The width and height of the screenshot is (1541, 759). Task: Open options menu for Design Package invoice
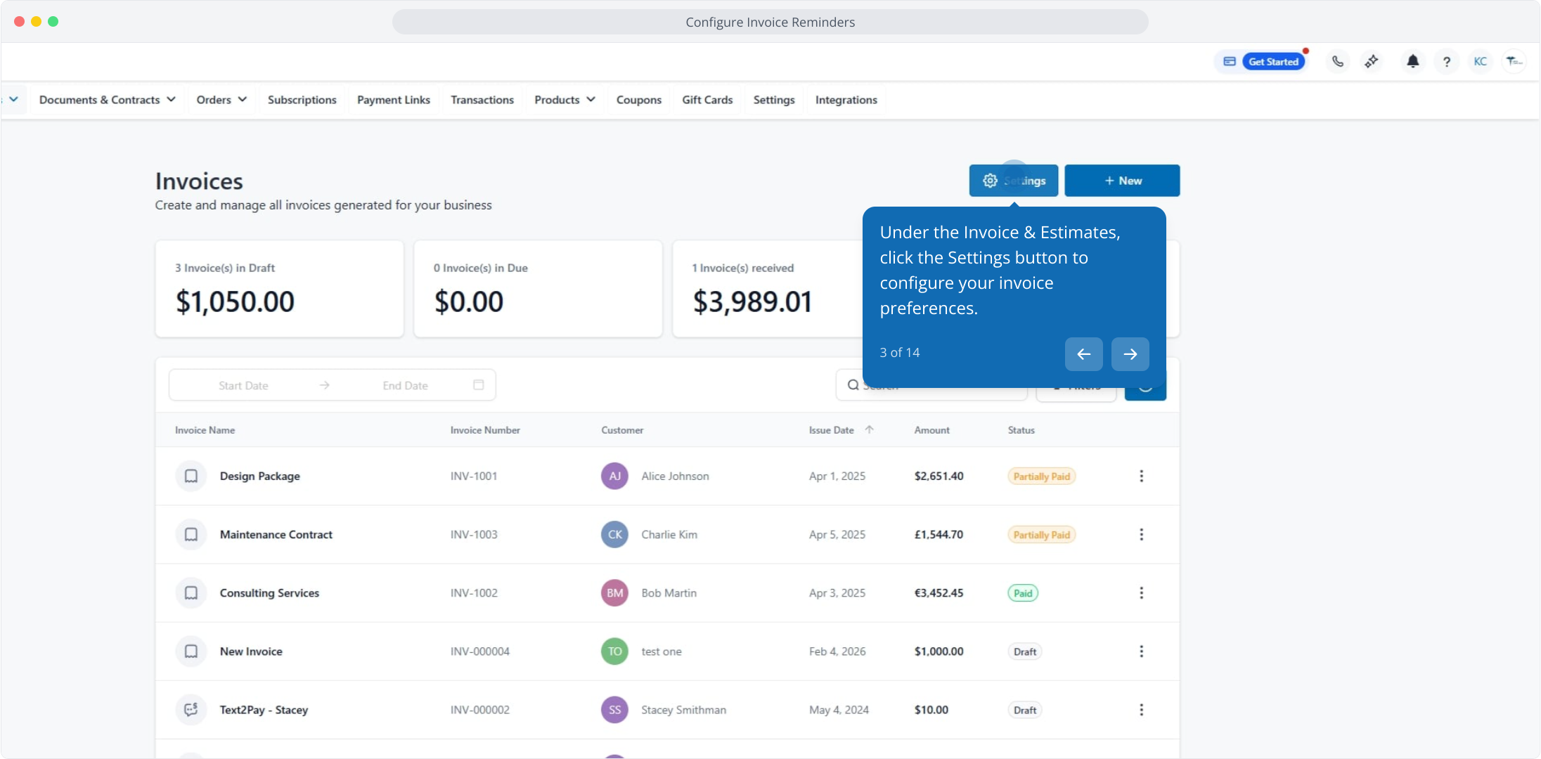point(1141,476)
